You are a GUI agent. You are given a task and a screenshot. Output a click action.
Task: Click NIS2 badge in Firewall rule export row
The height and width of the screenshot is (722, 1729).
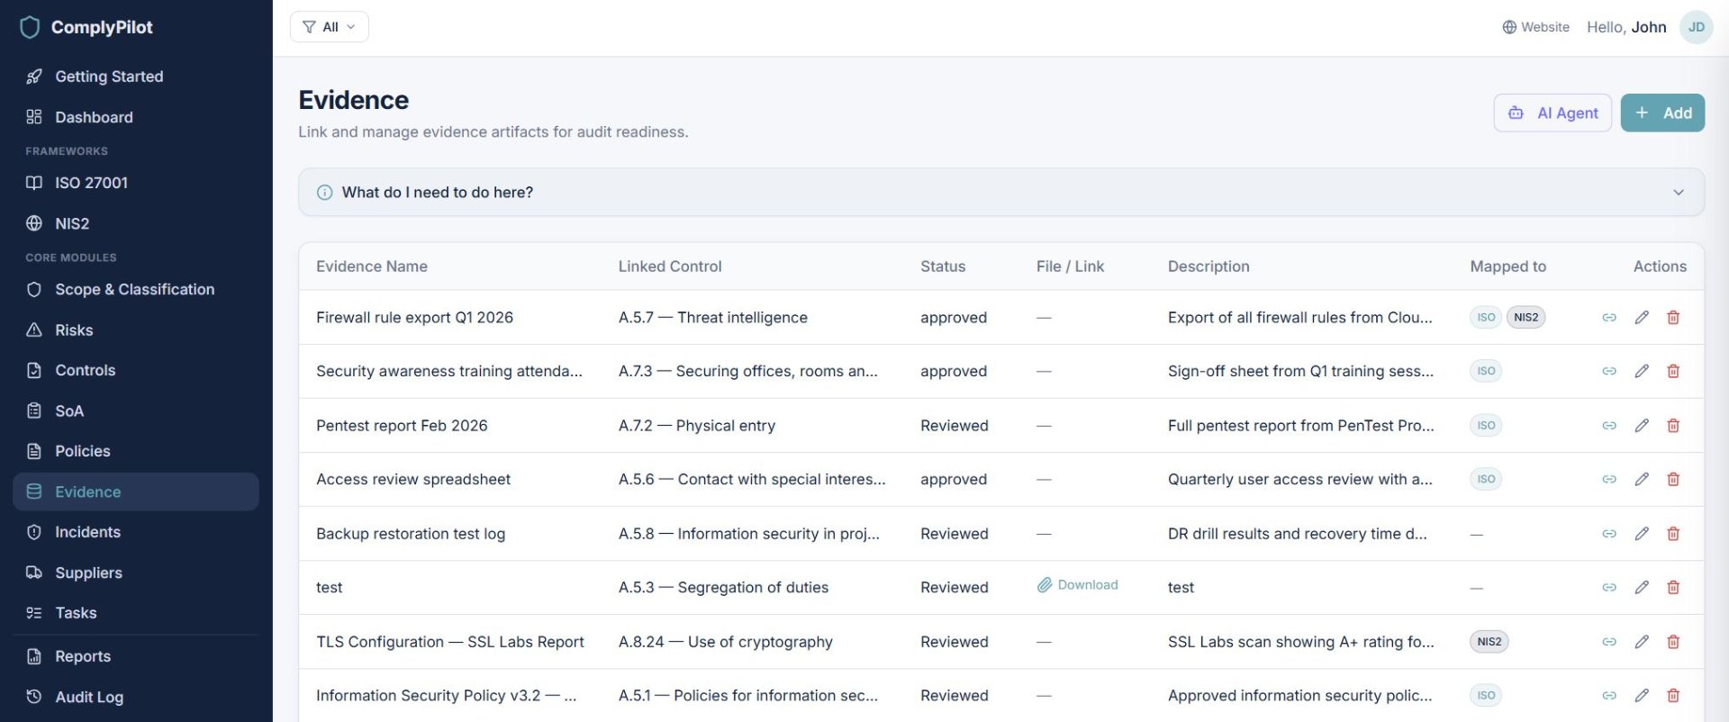point(1525,318)
